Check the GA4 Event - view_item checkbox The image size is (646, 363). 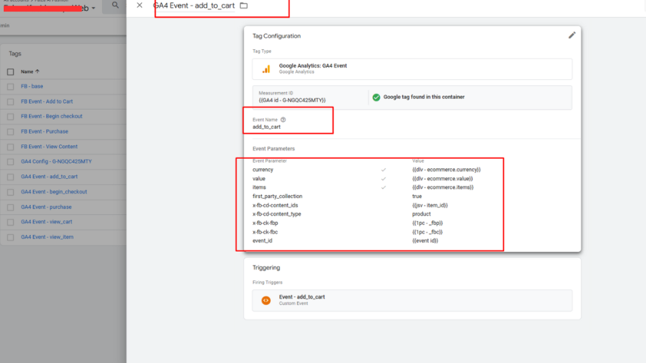pyautogui.click(x=10, y=238)
